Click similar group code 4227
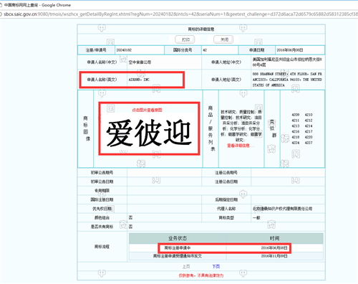 pyautogui.click(x=309, y=143)
